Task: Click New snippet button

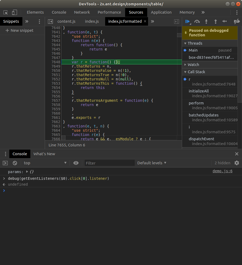Action: click(x=19, y=30)
